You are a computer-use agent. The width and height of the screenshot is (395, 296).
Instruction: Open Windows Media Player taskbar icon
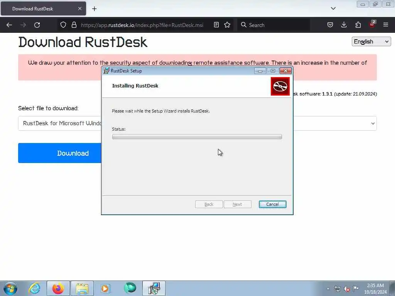point(105,288)
